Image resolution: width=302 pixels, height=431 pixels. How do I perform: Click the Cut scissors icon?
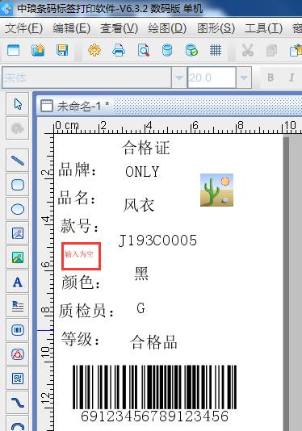[x=248, y=50]
